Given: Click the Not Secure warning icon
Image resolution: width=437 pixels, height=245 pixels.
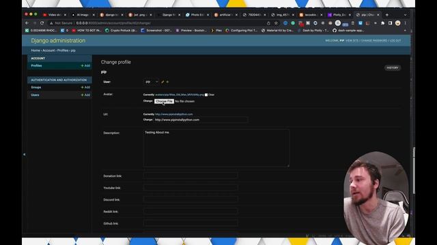Looking at the screenshot, I should (51, 23).
